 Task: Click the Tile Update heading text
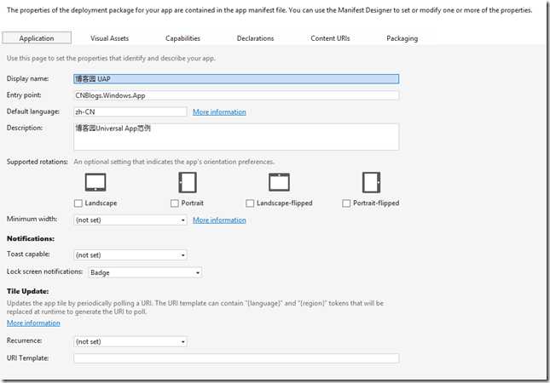[27, 291]
